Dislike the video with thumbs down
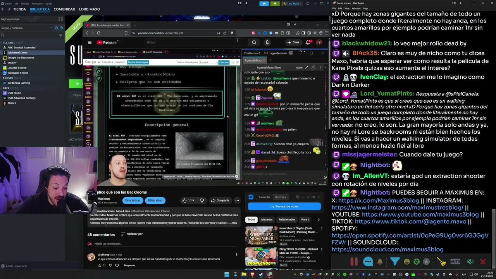Viewport: 496px width, 279px height. click(x=201, y=200)
